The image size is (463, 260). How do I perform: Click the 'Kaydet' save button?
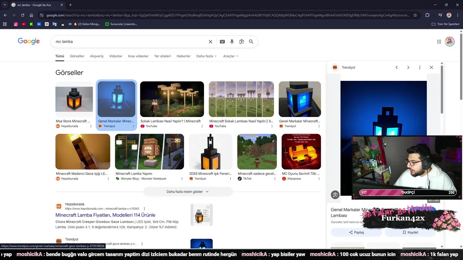pyautogui.click(x=410, y=232)
